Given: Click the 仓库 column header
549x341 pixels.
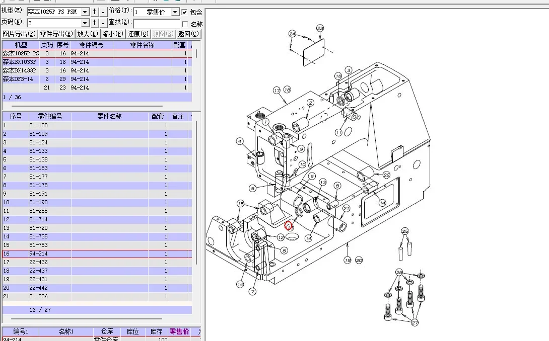Looking at the screenshot, I should tap(107, 331).
